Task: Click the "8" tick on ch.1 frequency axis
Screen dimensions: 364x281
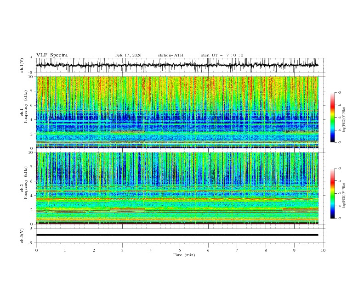Action: pos(32,91)
